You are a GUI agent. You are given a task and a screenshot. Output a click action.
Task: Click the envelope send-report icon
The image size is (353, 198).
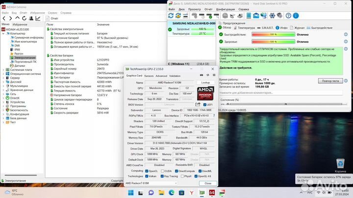tap(256, 16)
